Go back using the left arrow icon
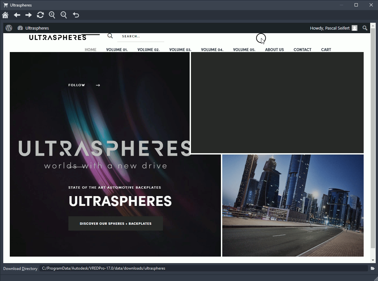The width and height of the screenshot is (378, 281). tap(17, 15)
